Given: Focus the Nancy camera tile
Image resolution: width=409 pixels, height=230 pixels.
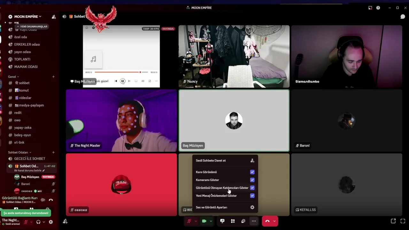Looking at the screenshot, I should coord(234,56).
